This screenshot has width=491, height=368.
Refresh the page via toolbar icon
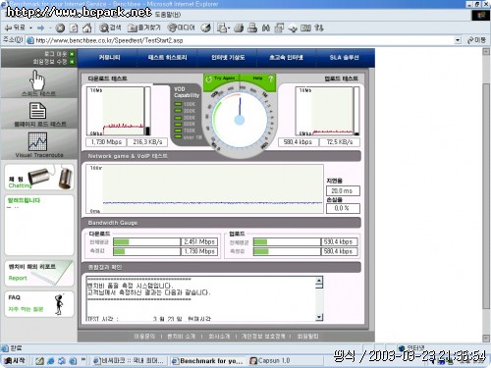point(74,28)
